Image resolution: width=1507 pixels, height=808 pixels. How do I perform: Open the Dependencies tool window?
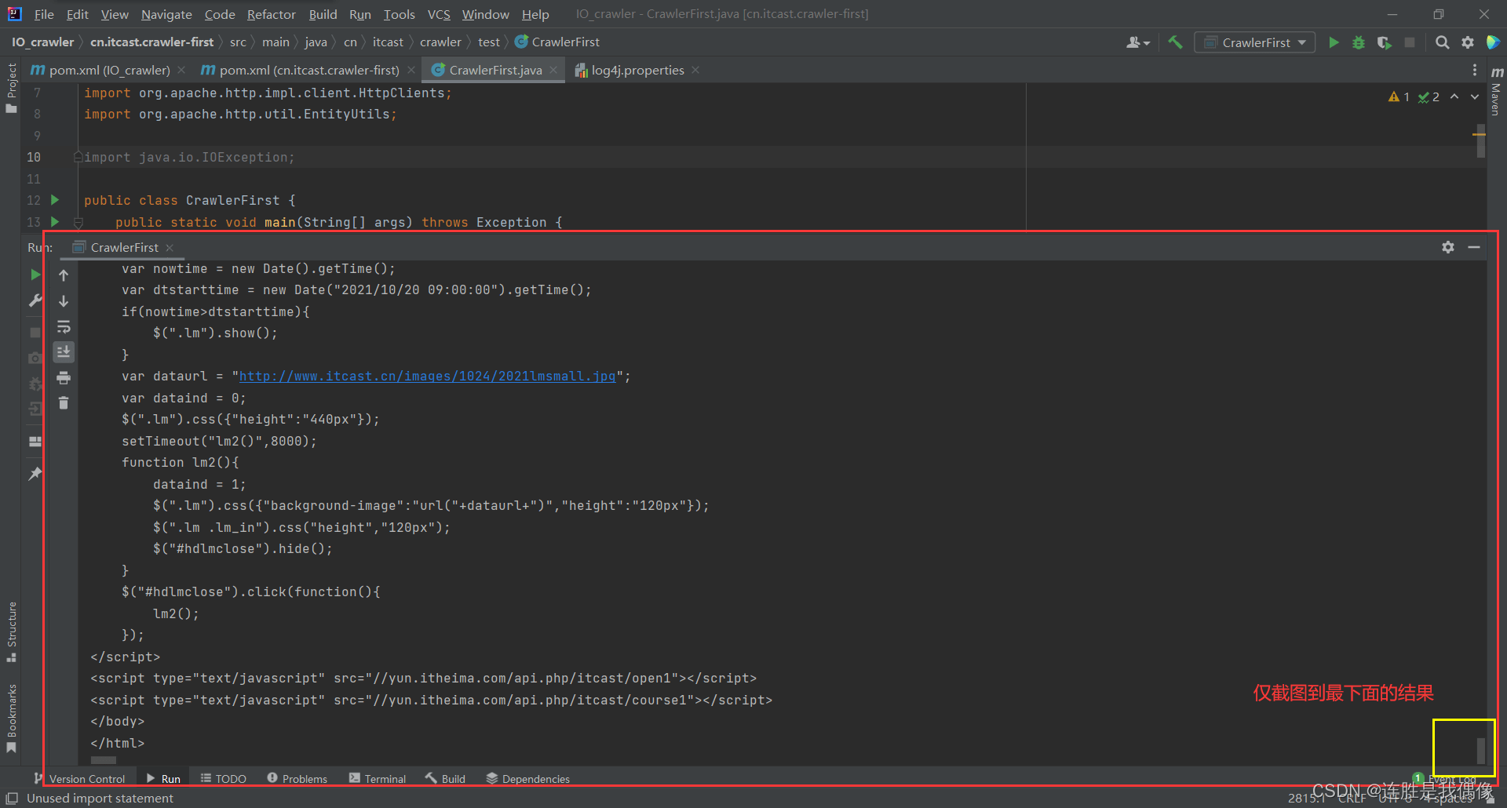pos(528,778)
